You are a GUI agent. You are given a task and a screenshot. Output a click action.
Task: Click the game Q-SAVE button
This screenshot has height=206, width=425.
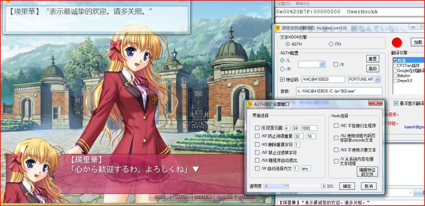click(x=225, y=197)
